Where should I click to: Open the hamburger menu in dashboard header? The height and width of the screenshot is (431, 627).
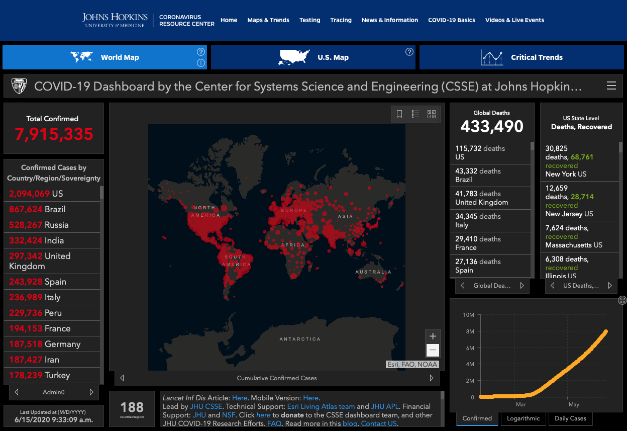(611, 86)
